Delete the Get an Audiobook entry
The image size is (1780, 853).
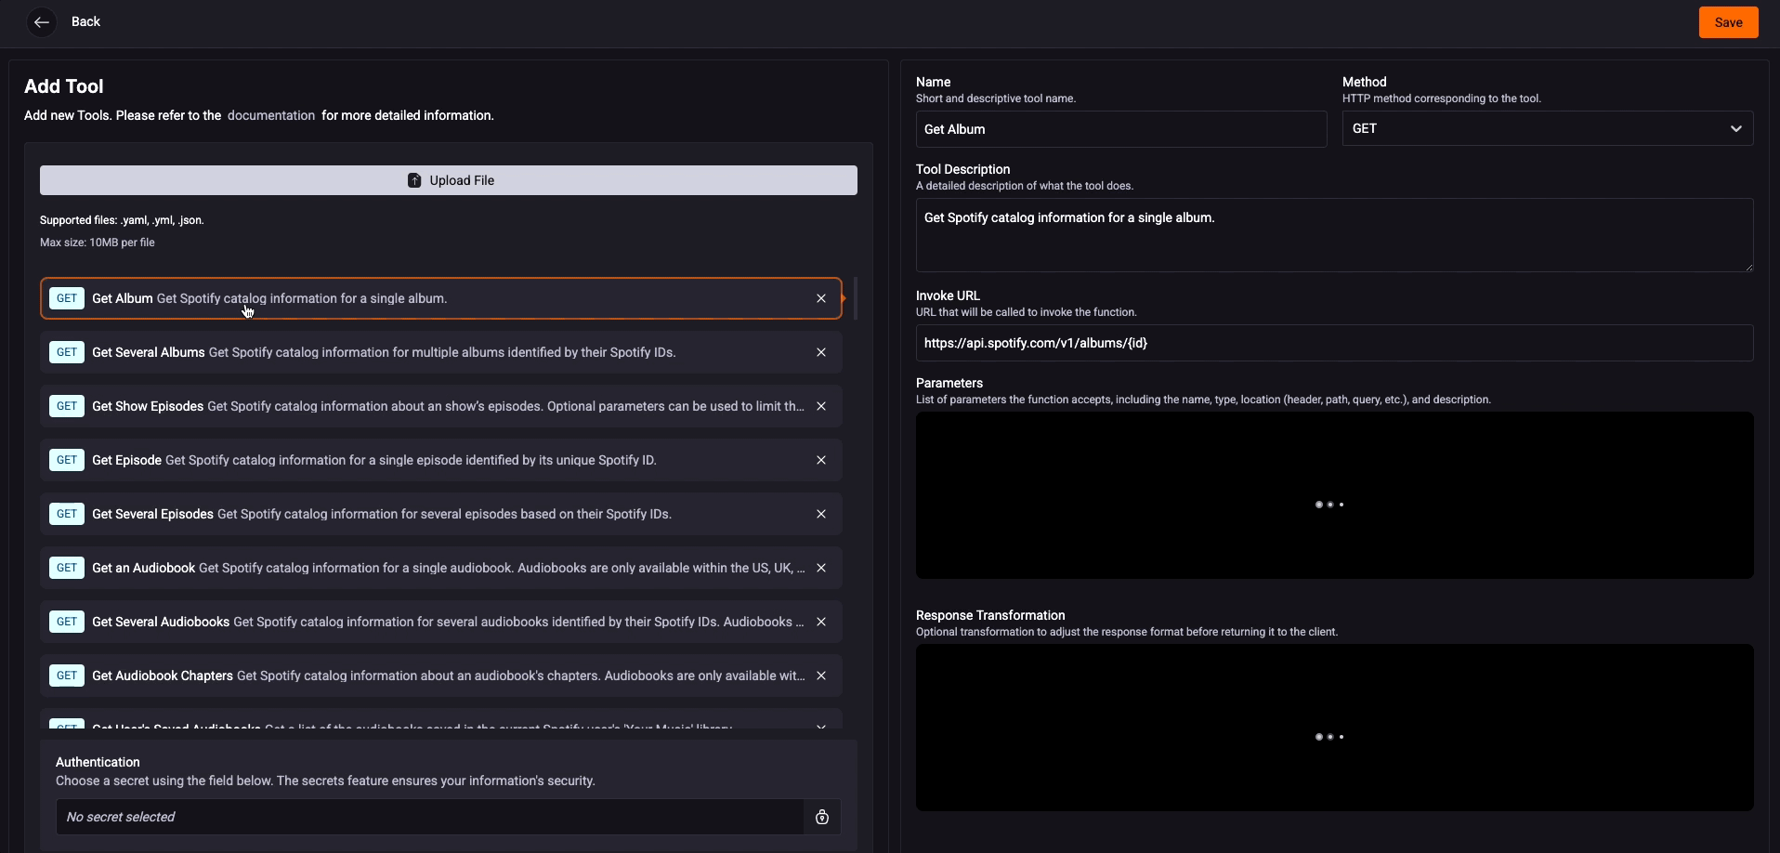[820, 568]
